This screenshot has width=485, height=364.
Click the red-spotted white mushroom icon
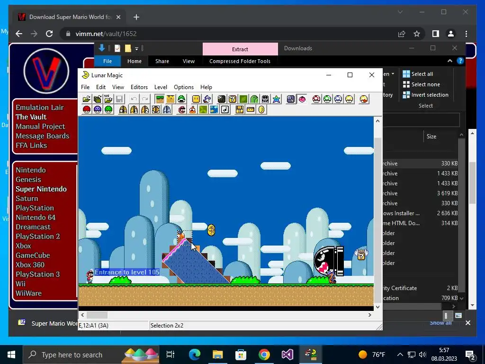(x=316, y=99)
